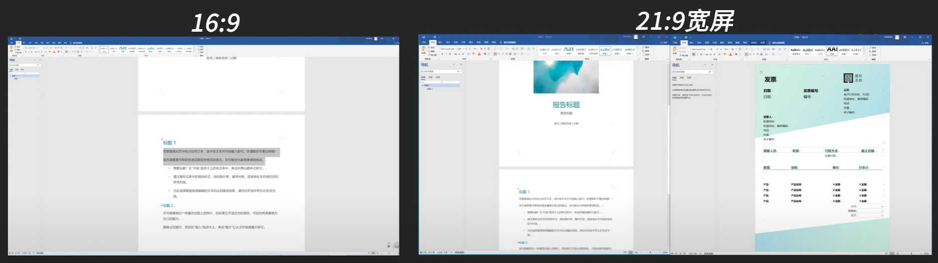Click Paste clipboard icon in middle Word window

[x=424, y=51]
